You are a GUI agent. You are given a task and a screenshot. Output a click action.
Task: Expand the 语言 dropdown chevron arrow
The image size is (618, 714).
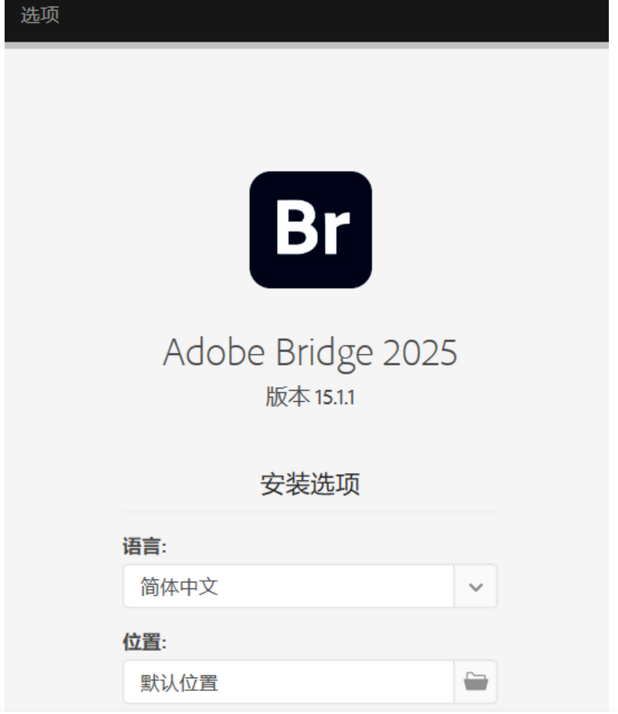(x=475, y=587)
